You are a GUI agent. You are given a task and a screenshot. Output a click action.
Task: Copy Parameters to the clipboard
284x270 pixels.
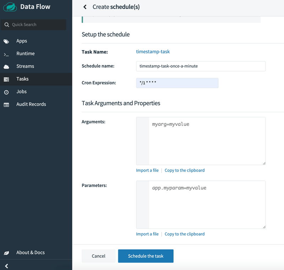[x=185, y=234]
